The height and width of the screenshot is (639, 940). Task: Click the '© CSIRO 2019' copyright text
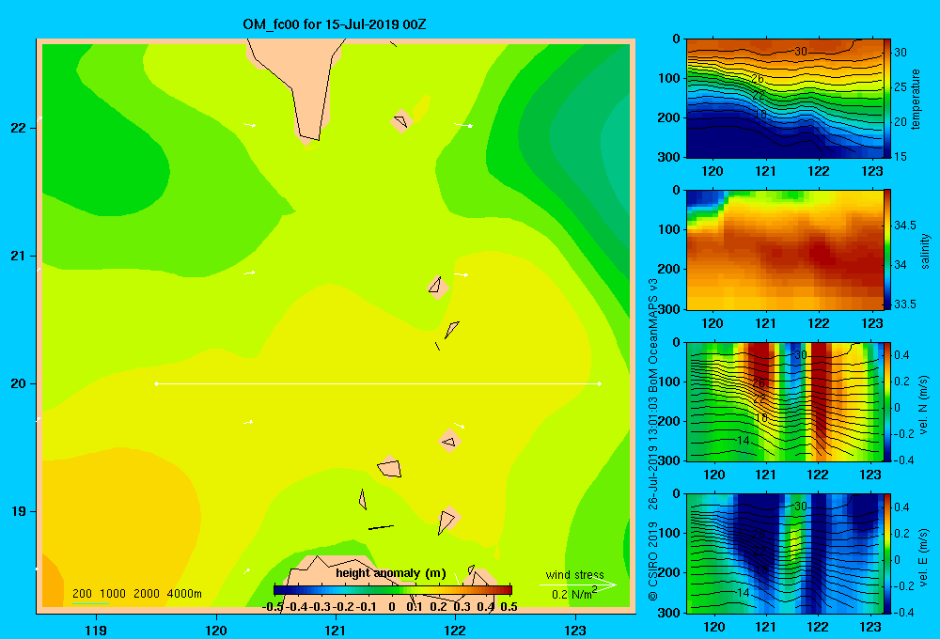pyautogui.click(x=653, y=561)
